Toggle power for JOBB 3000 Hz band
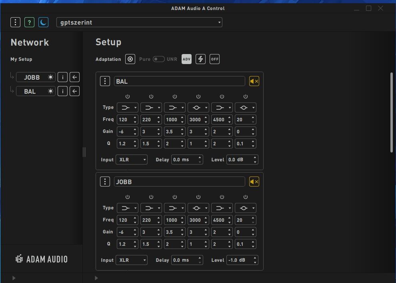 tap(198, 197)
